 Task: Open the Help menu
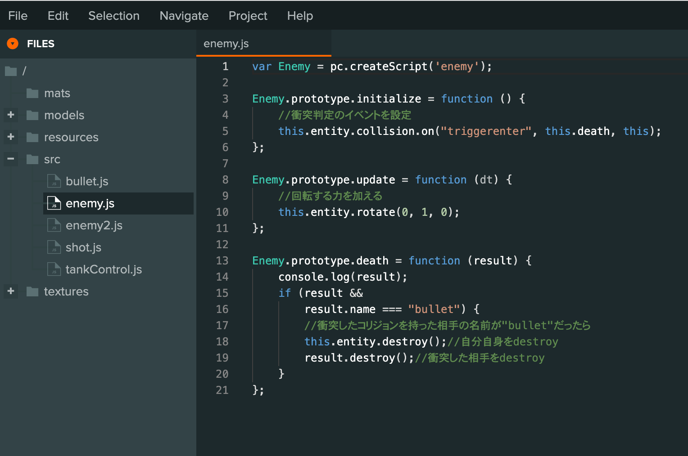pyautogui.click(x=300, y=16)
